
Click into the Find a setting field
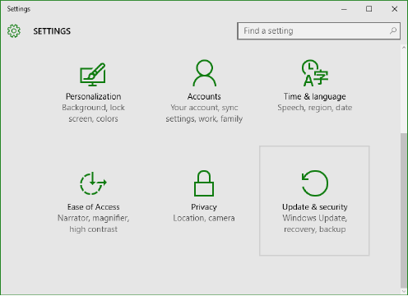(318, 31)
